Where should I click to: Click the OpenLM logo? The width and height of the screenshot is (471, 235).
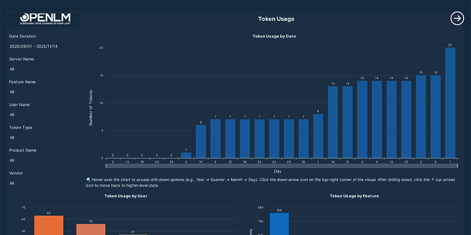click(45, 19)
